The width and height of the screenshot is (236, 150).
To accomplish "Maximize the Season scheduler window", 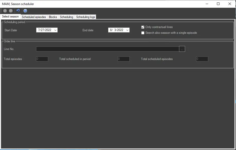I will [x=218, y=4].
